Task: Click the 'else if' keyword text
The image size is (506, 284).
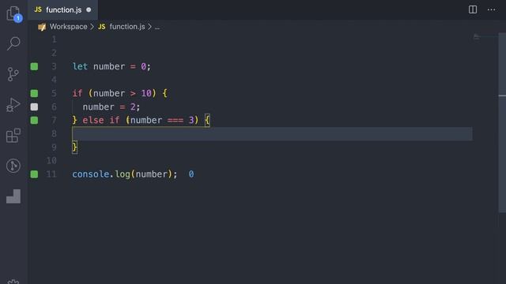Action: tap(101, 121)
